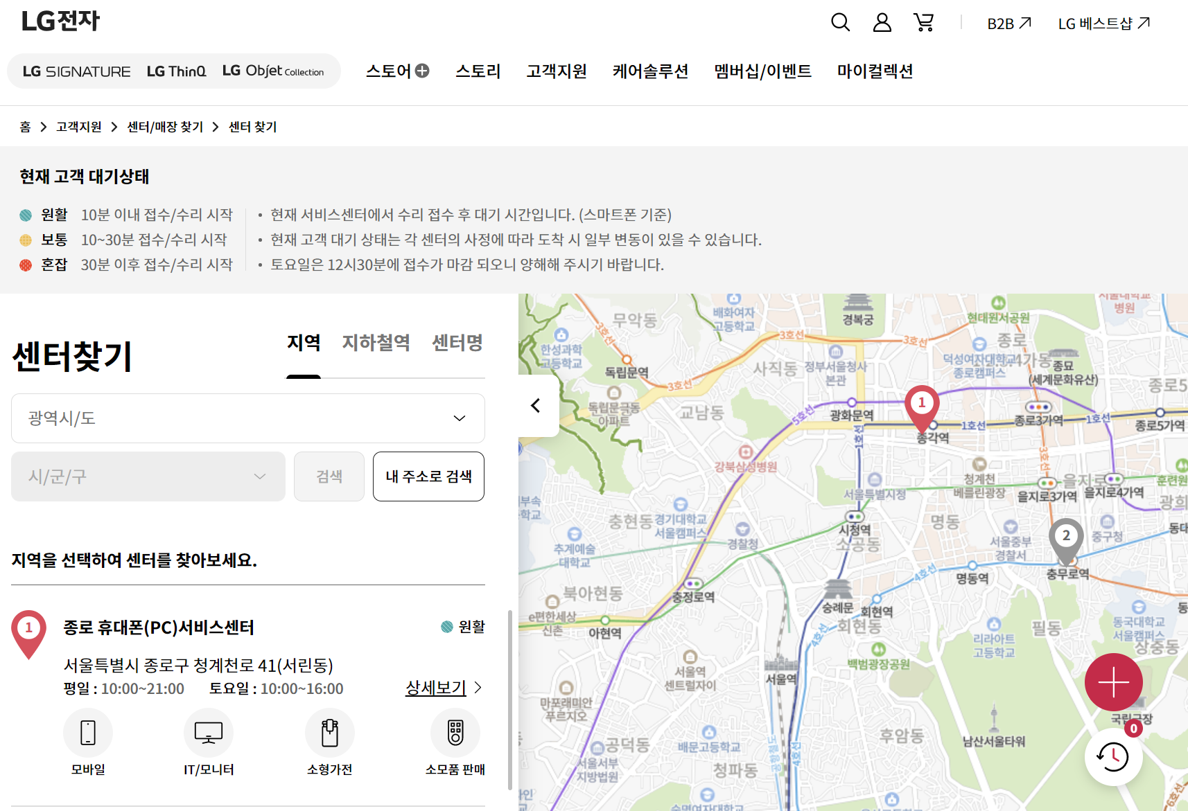Click 숭례문 landmark on map
This screenshot has height=811, width=1188.
click(837, 598)
